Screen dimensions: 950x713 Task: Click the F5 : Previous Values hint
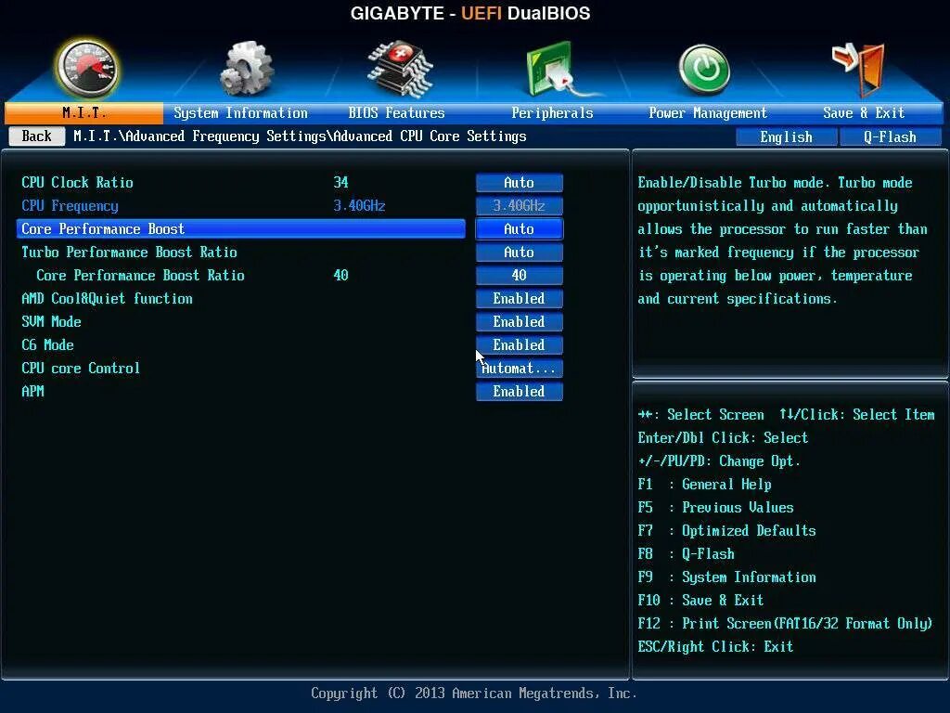715,508
